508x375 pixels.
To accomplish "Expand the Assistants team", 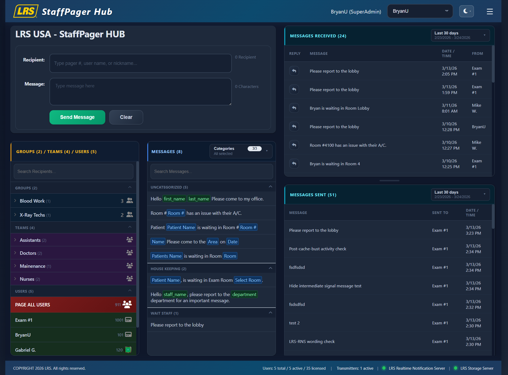I will (x=15, y=240).
